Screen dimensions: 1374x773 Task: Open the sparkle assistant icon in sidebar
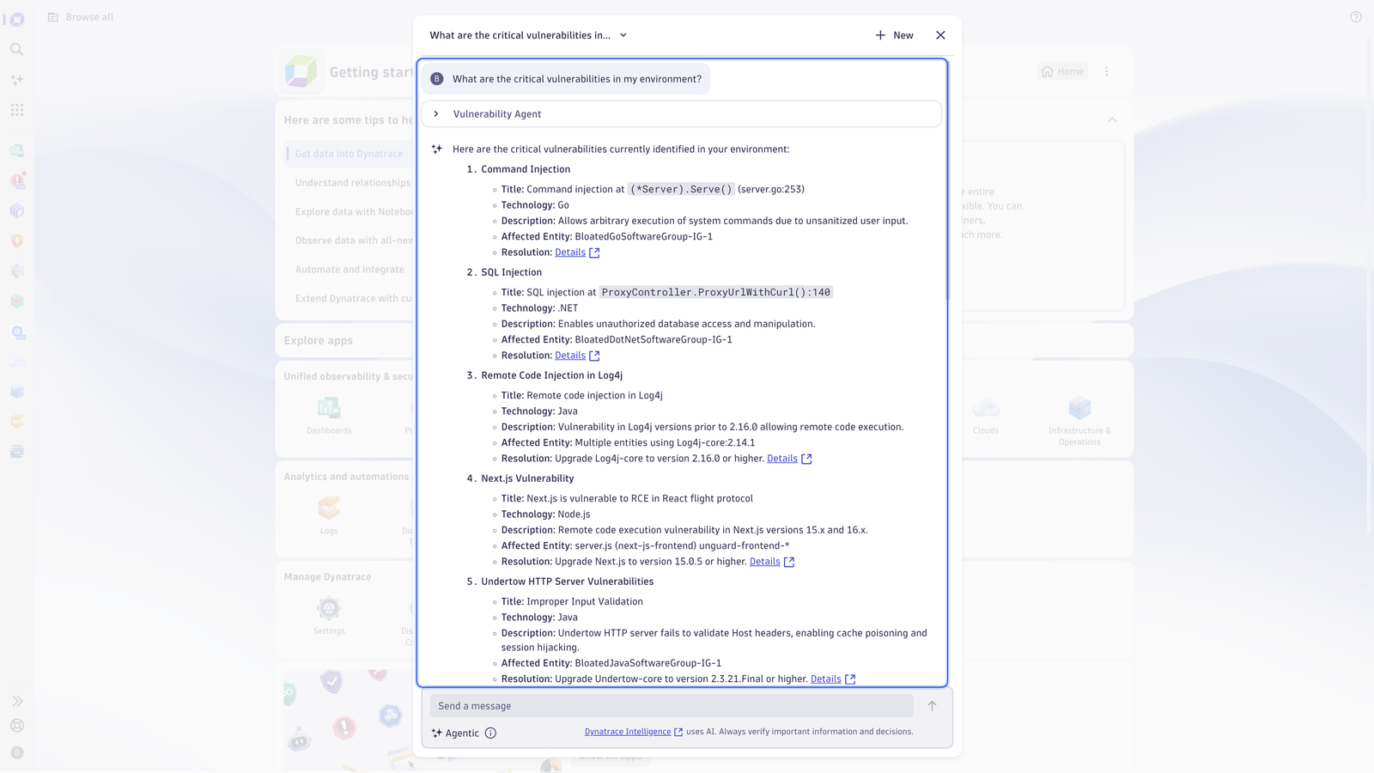[17, 80]
